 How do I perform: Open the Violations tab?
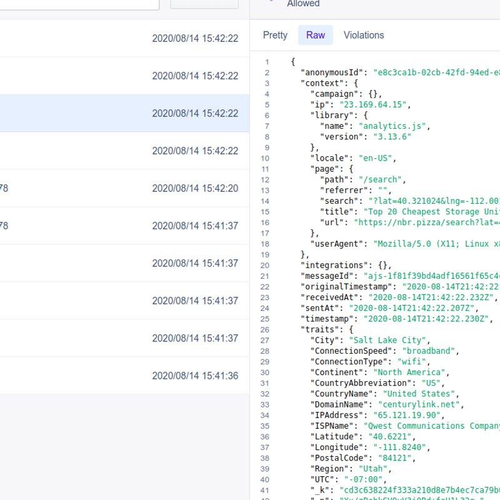click(364, 35)
